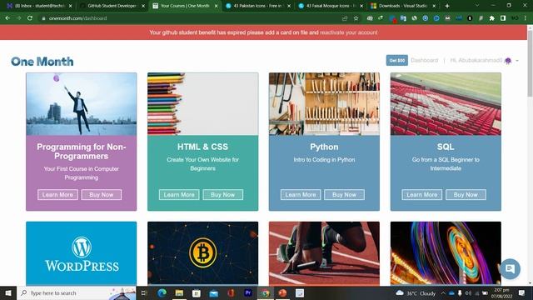Click Buy Now on the Python card
The image size is (533, 300).
point(344,194)
